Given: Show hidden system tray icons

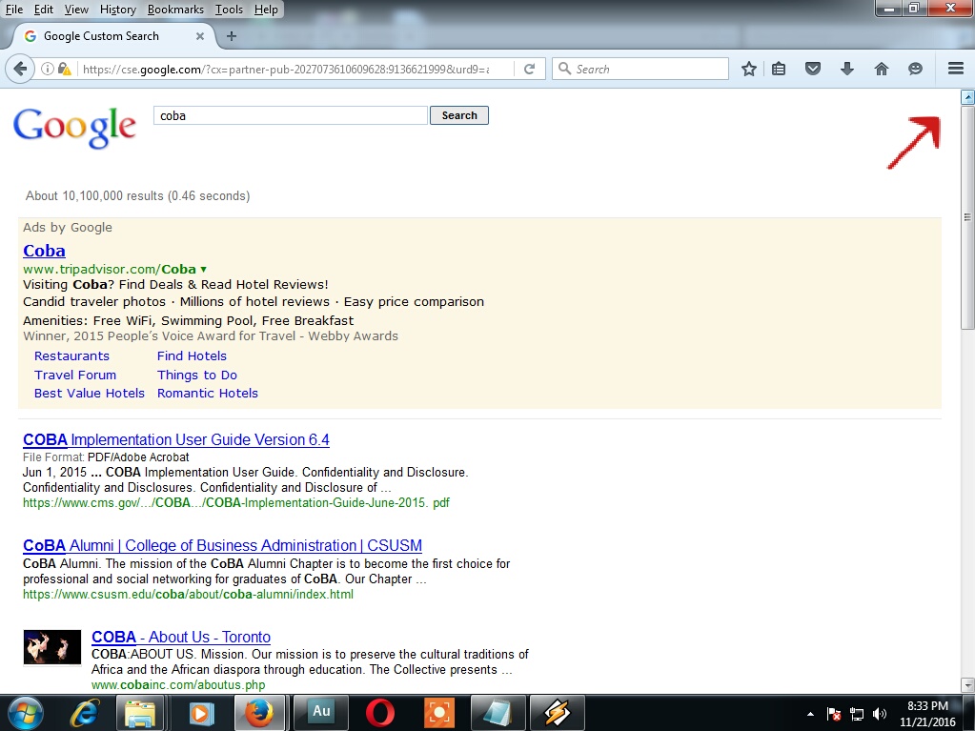Looking at the screenshot, I should click(809, 714).
